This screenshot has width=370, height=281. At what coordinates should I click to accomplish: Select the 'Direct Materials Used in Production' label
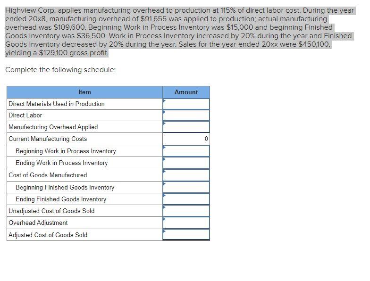pyautogui.click(x=57, y=104)
